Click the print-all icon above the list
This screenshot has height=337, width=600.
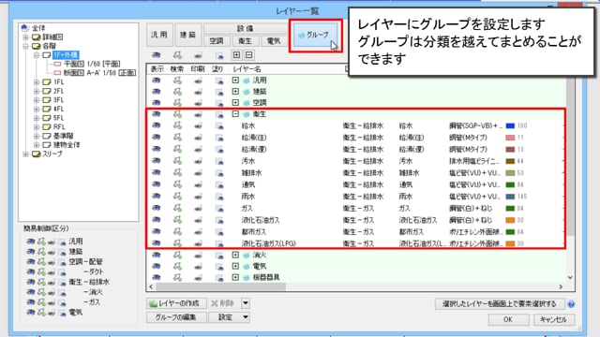coord(198,55)
